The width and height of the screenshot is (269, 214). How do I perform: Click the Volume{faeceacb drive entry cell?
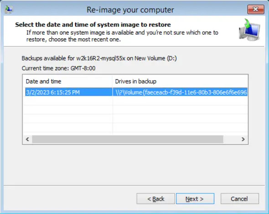tap(180, 92)
